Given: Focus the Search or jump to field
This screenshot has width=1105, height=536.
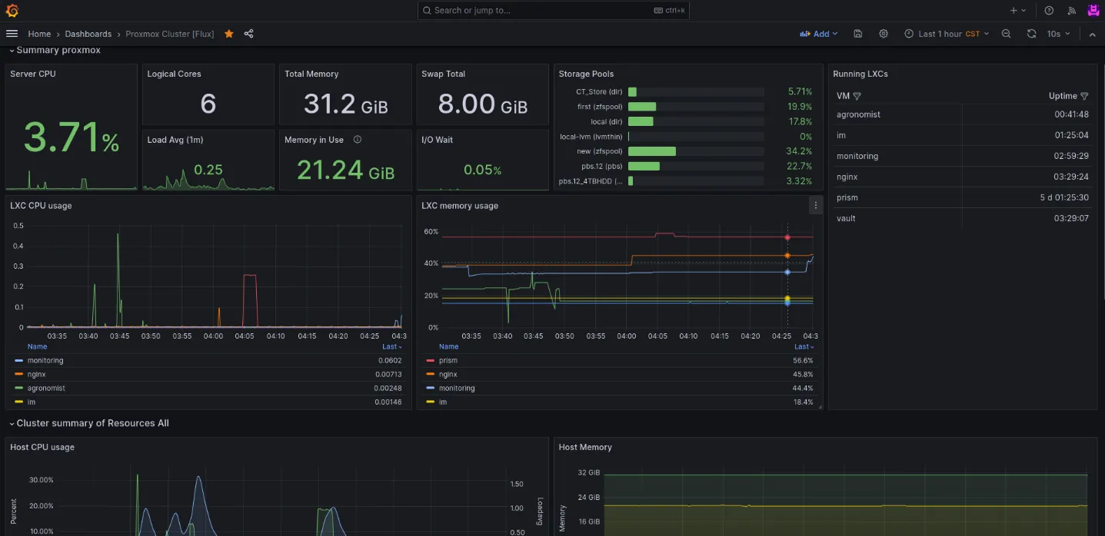Looking at the screenshot, I should [552, 11].
